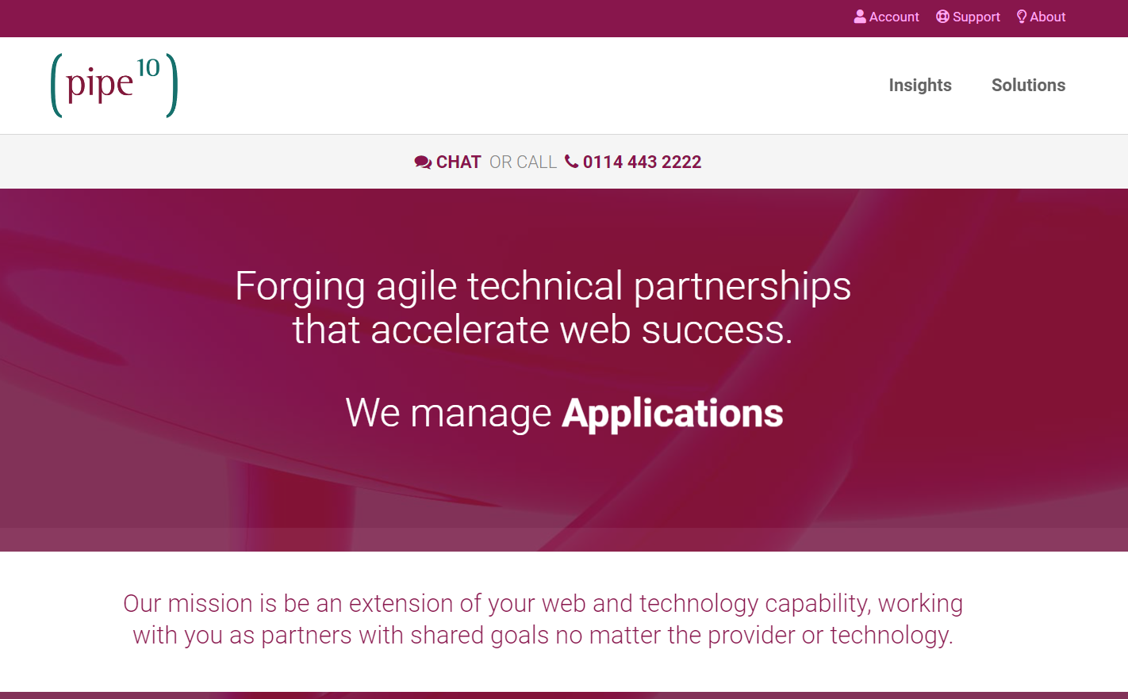
Task: Open the Solutions menu
Action: pyautogui.click(x=1028, y=86)
